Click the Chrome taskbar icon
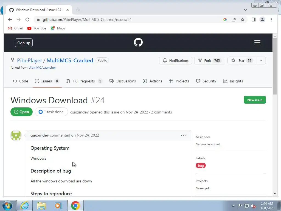The height and width of the screenshot is (211, 281). tap(75, 206)
